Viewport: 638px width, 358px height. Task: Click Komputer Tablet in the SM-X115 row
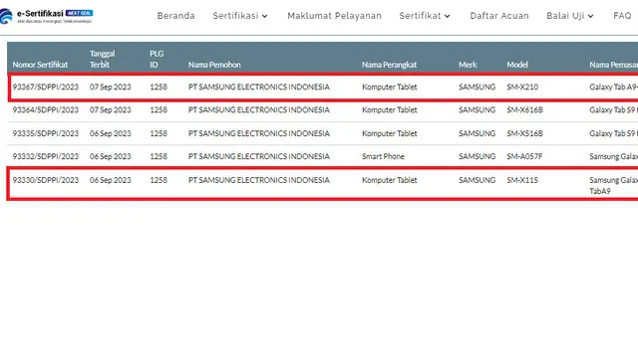[x=390, y=180]
